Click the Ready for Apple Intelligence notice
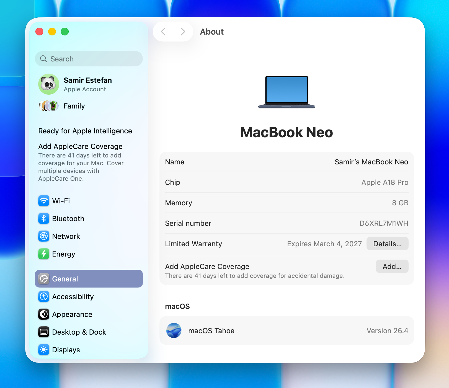This screenshot has width=449, height=388. pos(85,131)
